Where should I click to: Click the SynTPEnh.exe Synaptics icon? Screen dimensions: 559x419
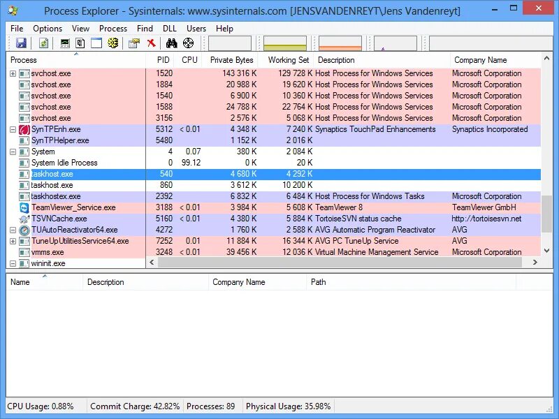(24, 129)
